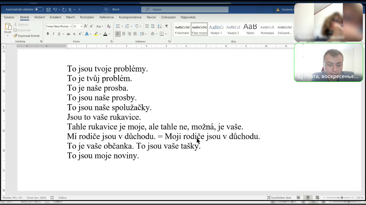Viewport: 366px width, 205px height.
Task: Apply the Nadpis 1 style
Action: pos(216,30)
